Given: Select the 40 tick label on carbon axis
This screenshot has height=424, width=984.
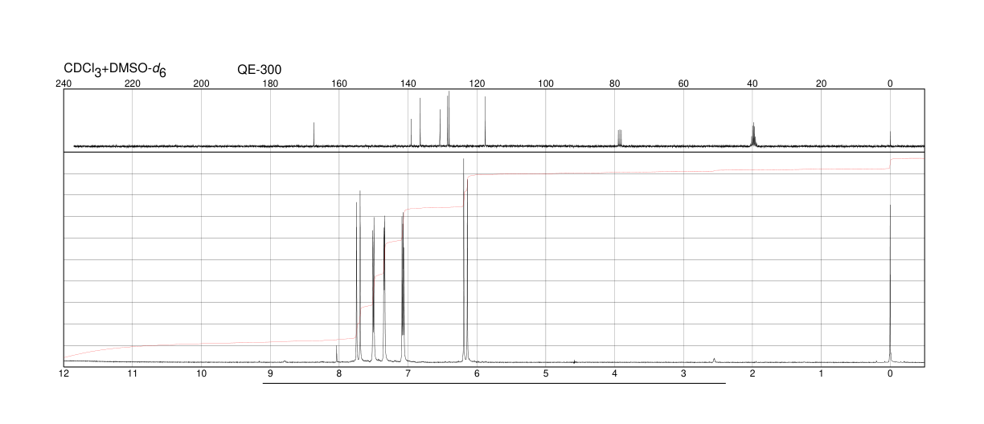Looking at the screenshot, I should pos(752,84).
